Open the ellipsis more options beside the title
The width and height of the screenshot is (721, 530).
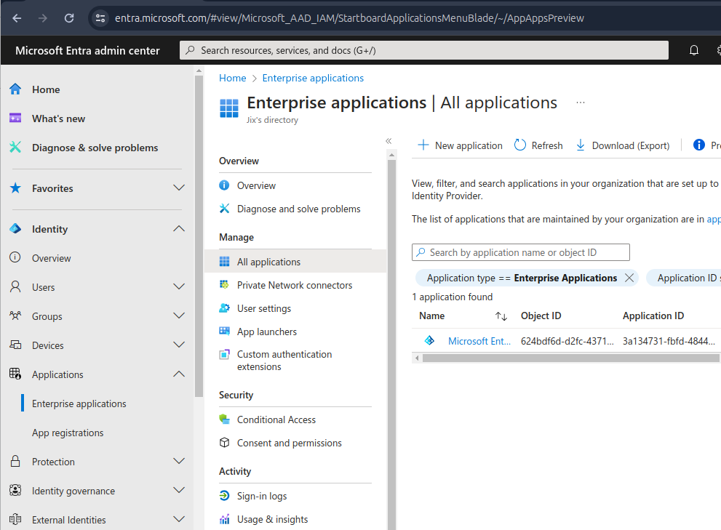coord(581,103)
